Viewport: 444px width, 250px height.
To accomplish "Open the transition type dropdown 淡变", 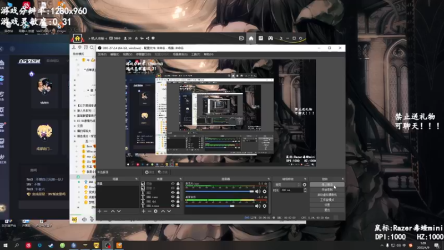I will click(287, 185).
